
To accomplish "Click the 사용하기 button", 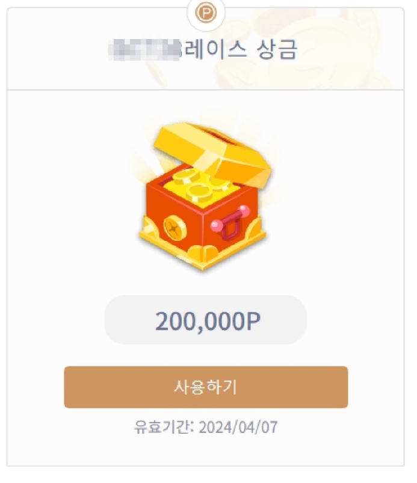I will click(x=206, y=387).
